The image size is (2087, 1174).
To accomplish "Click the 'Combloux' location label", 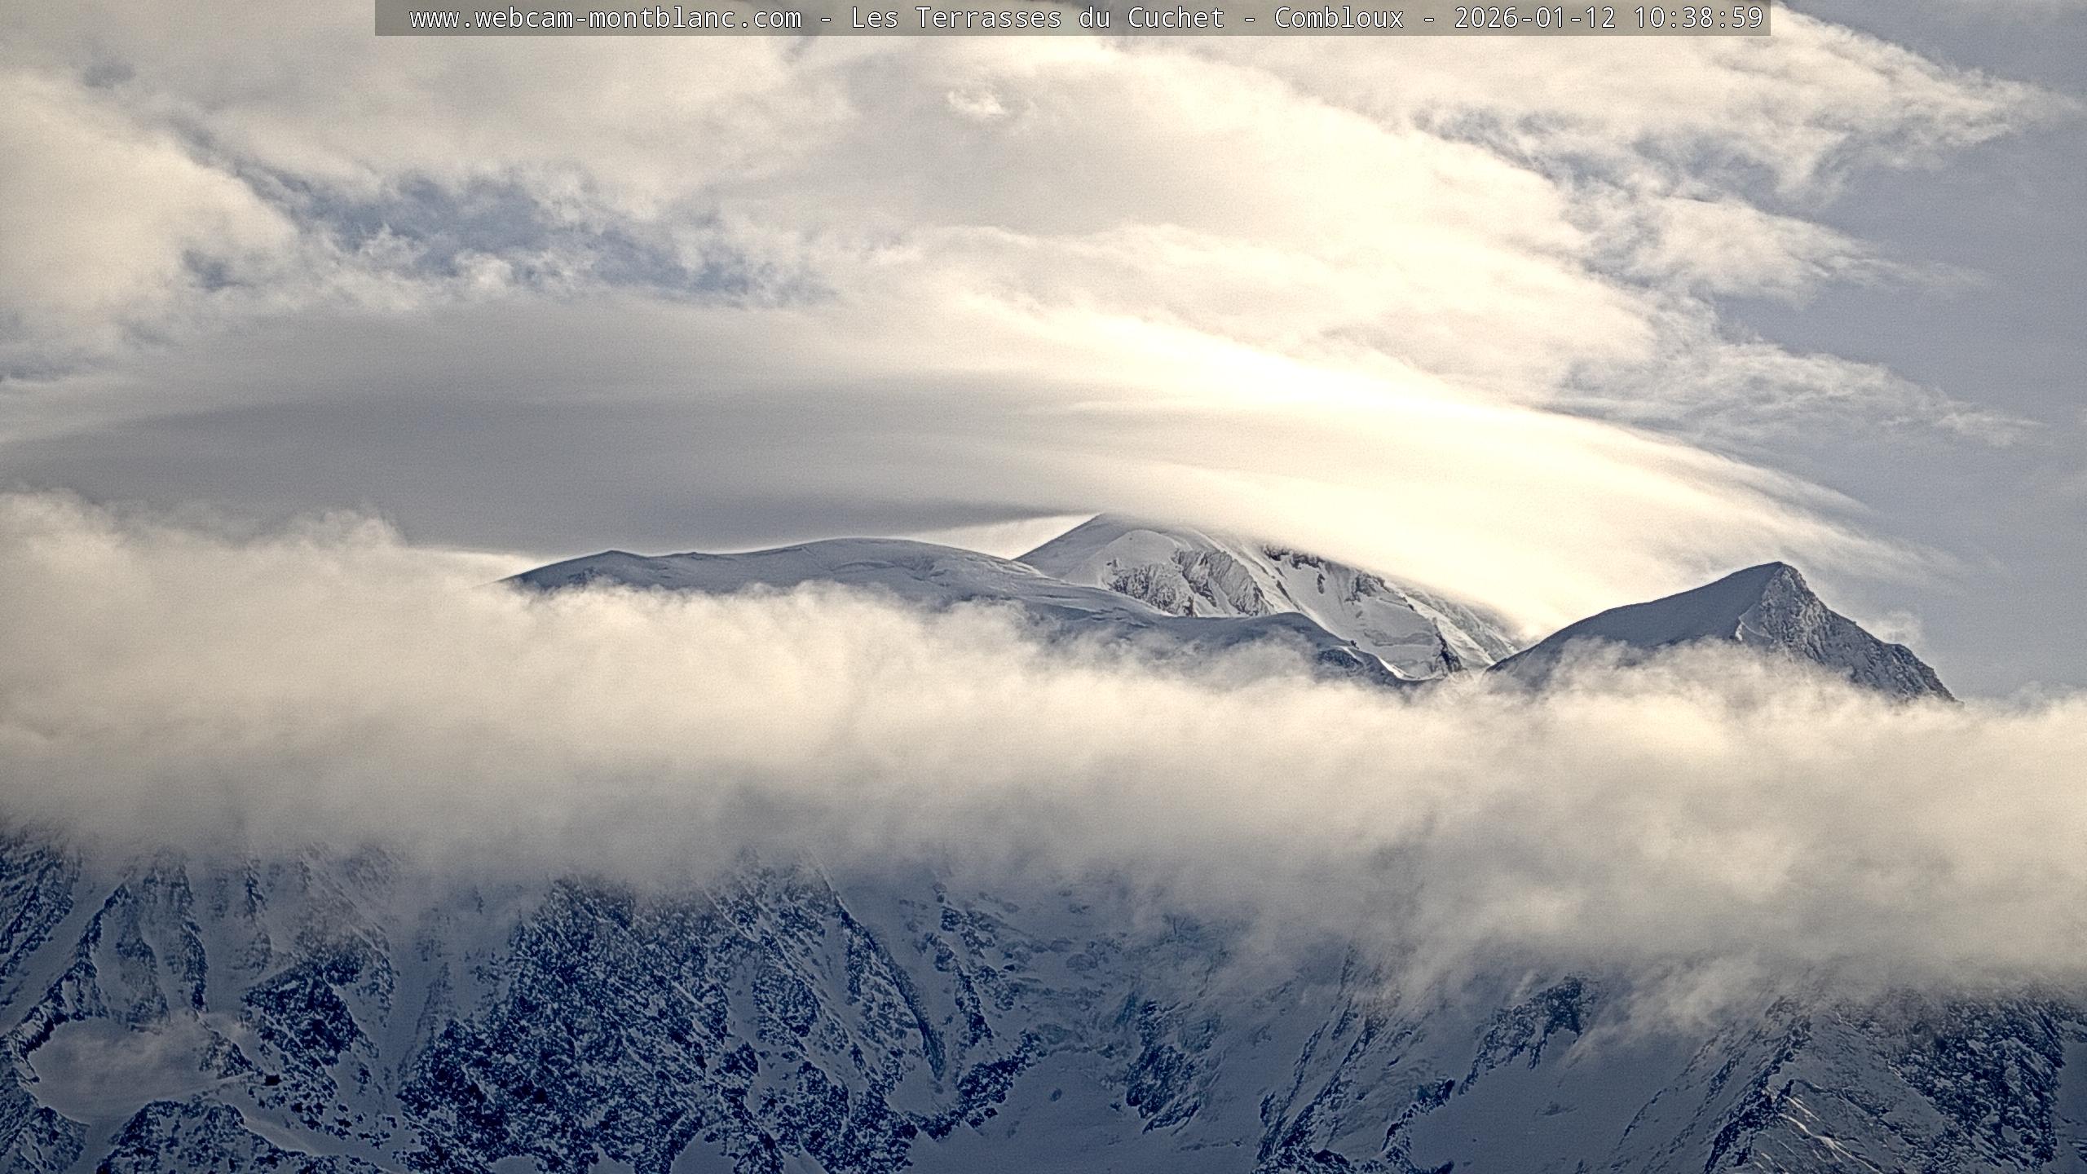I will pyautogui.click(x=1339, y=18).
